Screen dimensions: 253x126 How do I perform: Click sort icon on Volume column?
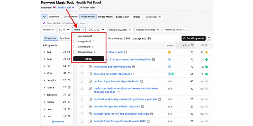pyautogui.click(x=192, y=45)
